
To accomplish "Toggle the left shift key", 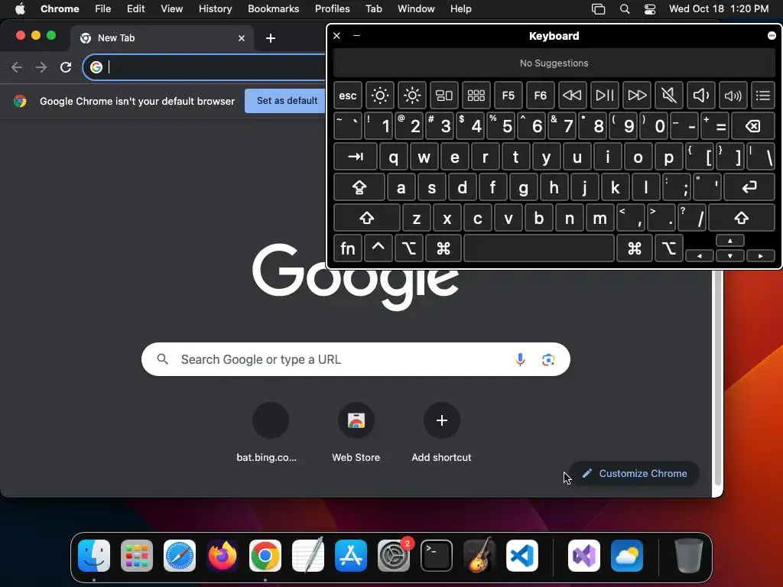I will [367, 218].
